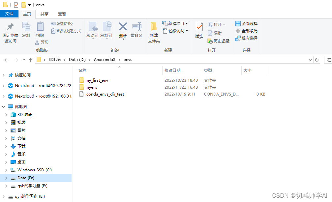Expand the Downloads (下载) tree node
The image size is (332, 202).
(6, 146)
